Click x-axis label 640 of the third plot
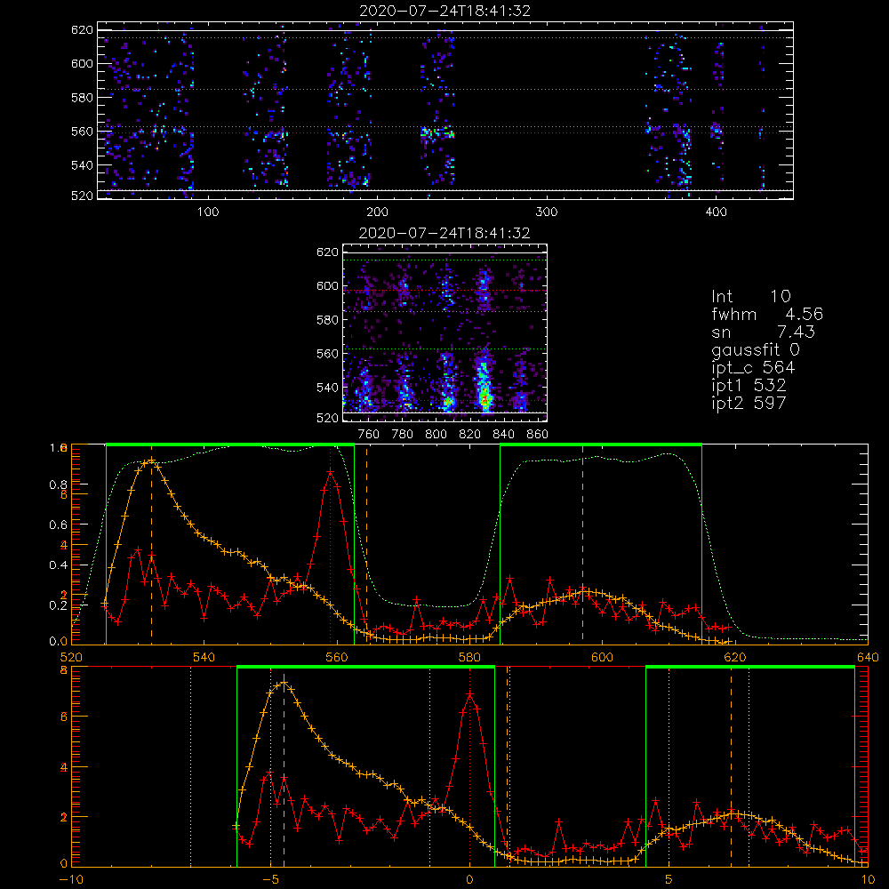Image resolution: width=889 pixels, height=889 pixels. (868, 658)
